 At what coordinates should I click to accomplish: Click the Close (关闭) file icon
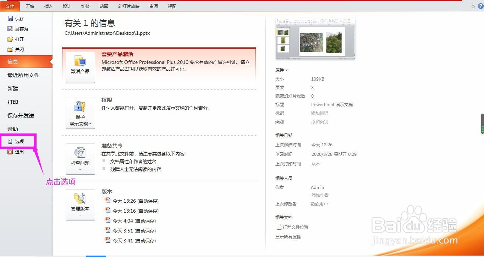[10, 49]
